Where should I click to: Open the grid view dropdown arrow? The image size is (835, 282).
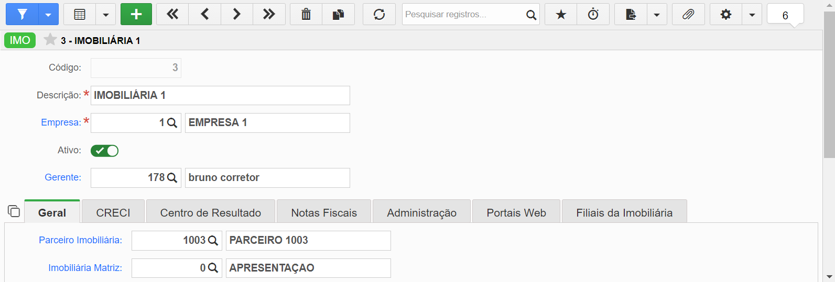106,14
